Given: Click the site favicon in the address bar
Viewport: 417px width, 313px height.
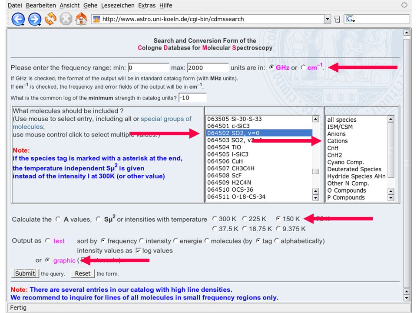Looking at the screenshot, I should (x=97, y=19).
